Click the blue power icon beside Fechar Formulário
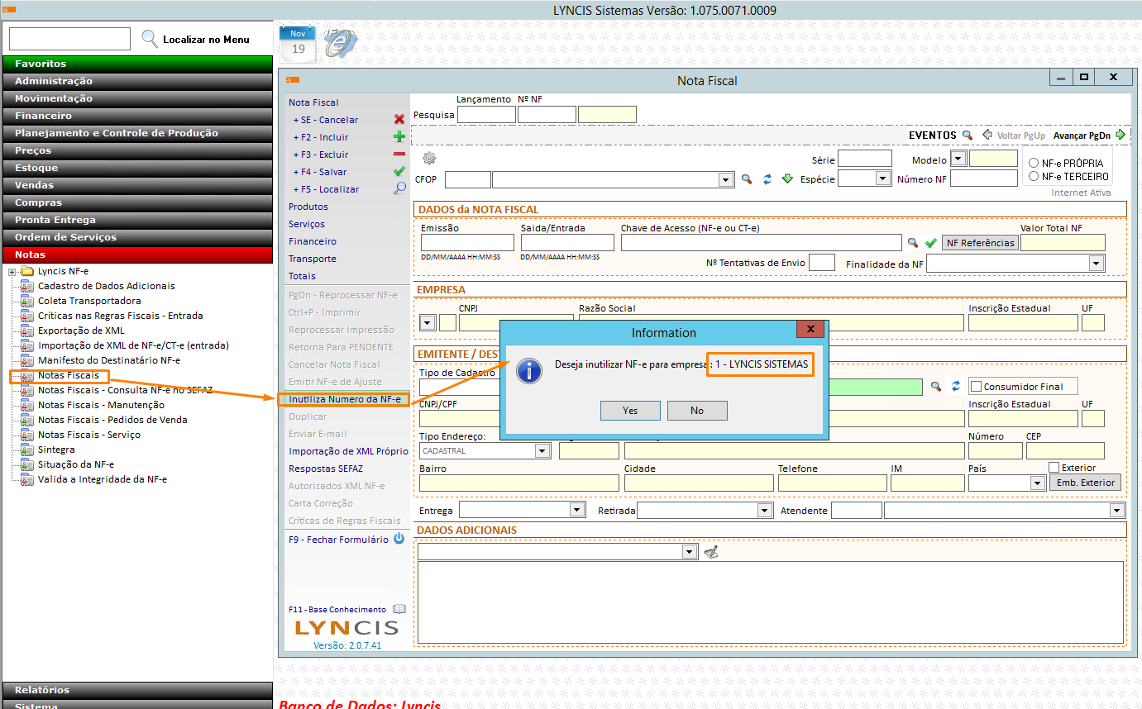1142x709 pixels. pos(399,539)
